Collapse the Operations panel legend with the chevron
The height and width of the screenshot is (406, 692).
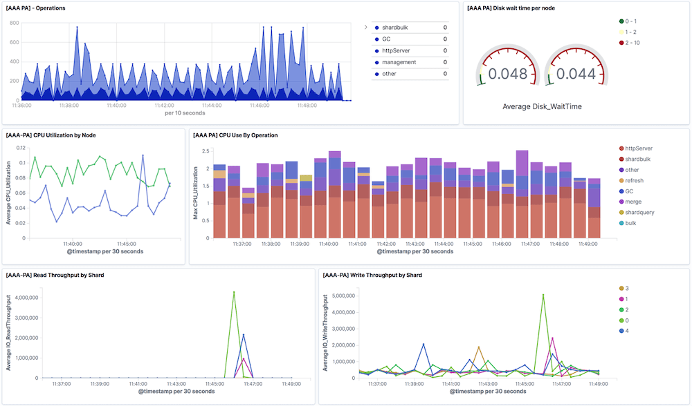coord(365,26)
